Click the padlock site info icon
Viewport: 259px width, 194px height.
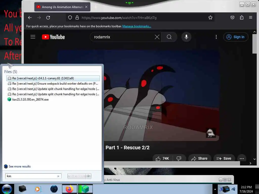(x=77, y=18)
